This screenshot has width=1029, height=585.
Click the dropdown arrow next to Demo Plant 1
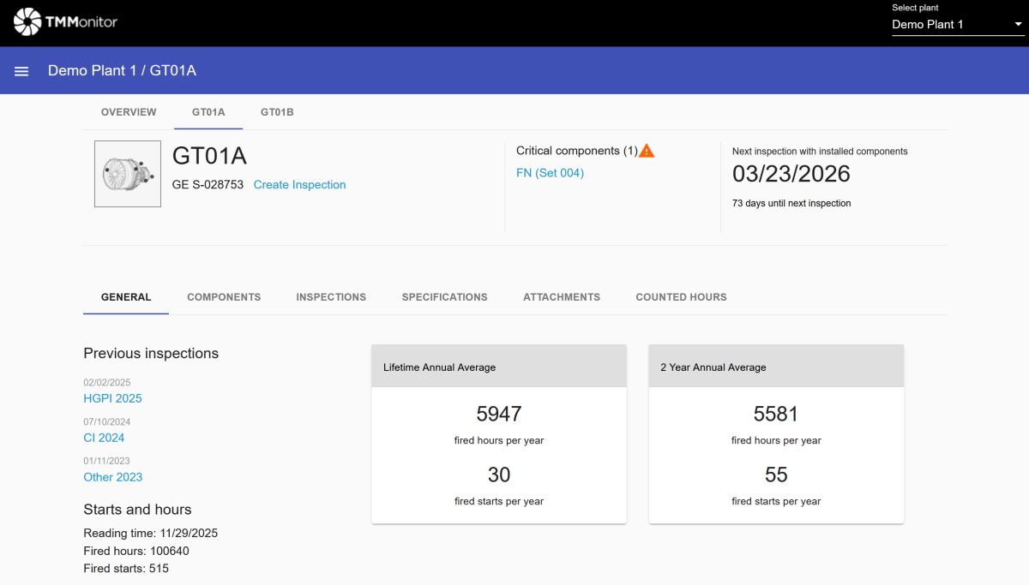[x=1019, y=25]
